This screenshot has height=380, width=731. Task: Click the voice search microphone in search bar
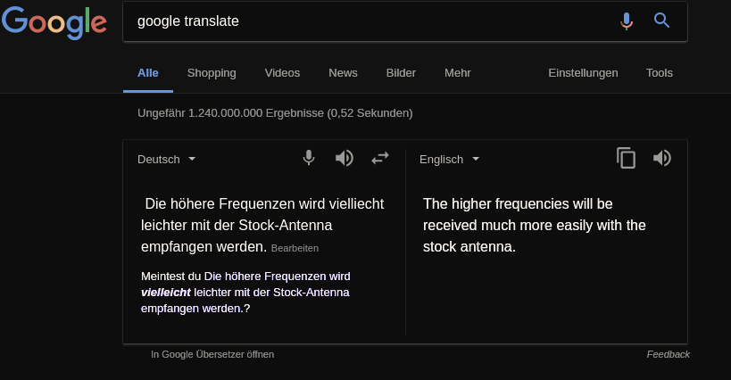tap(627, 21)
